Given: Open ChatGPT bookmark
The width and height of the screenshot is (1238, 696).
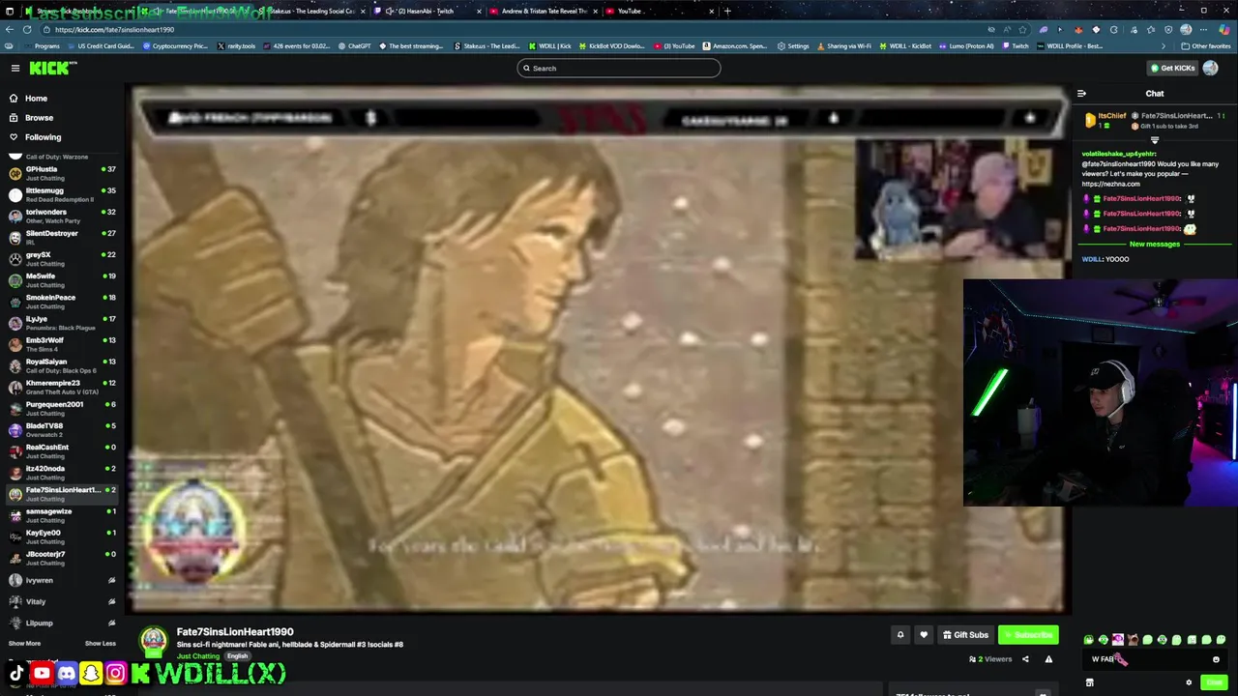Looking at the screenshot, I should pyautogui.click(x=355, y=45).
